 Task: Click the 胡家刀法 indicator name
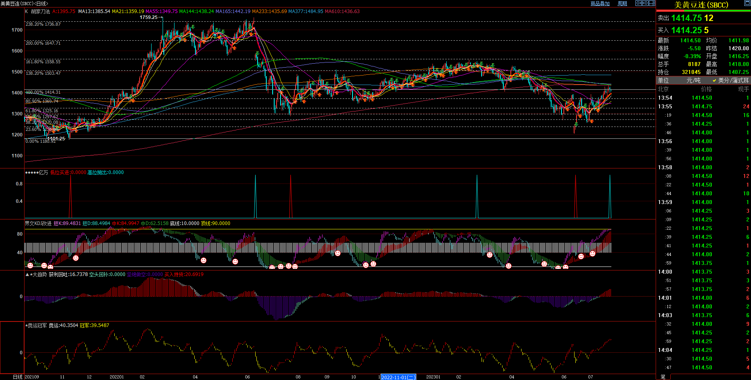click(x=40, y=11)
